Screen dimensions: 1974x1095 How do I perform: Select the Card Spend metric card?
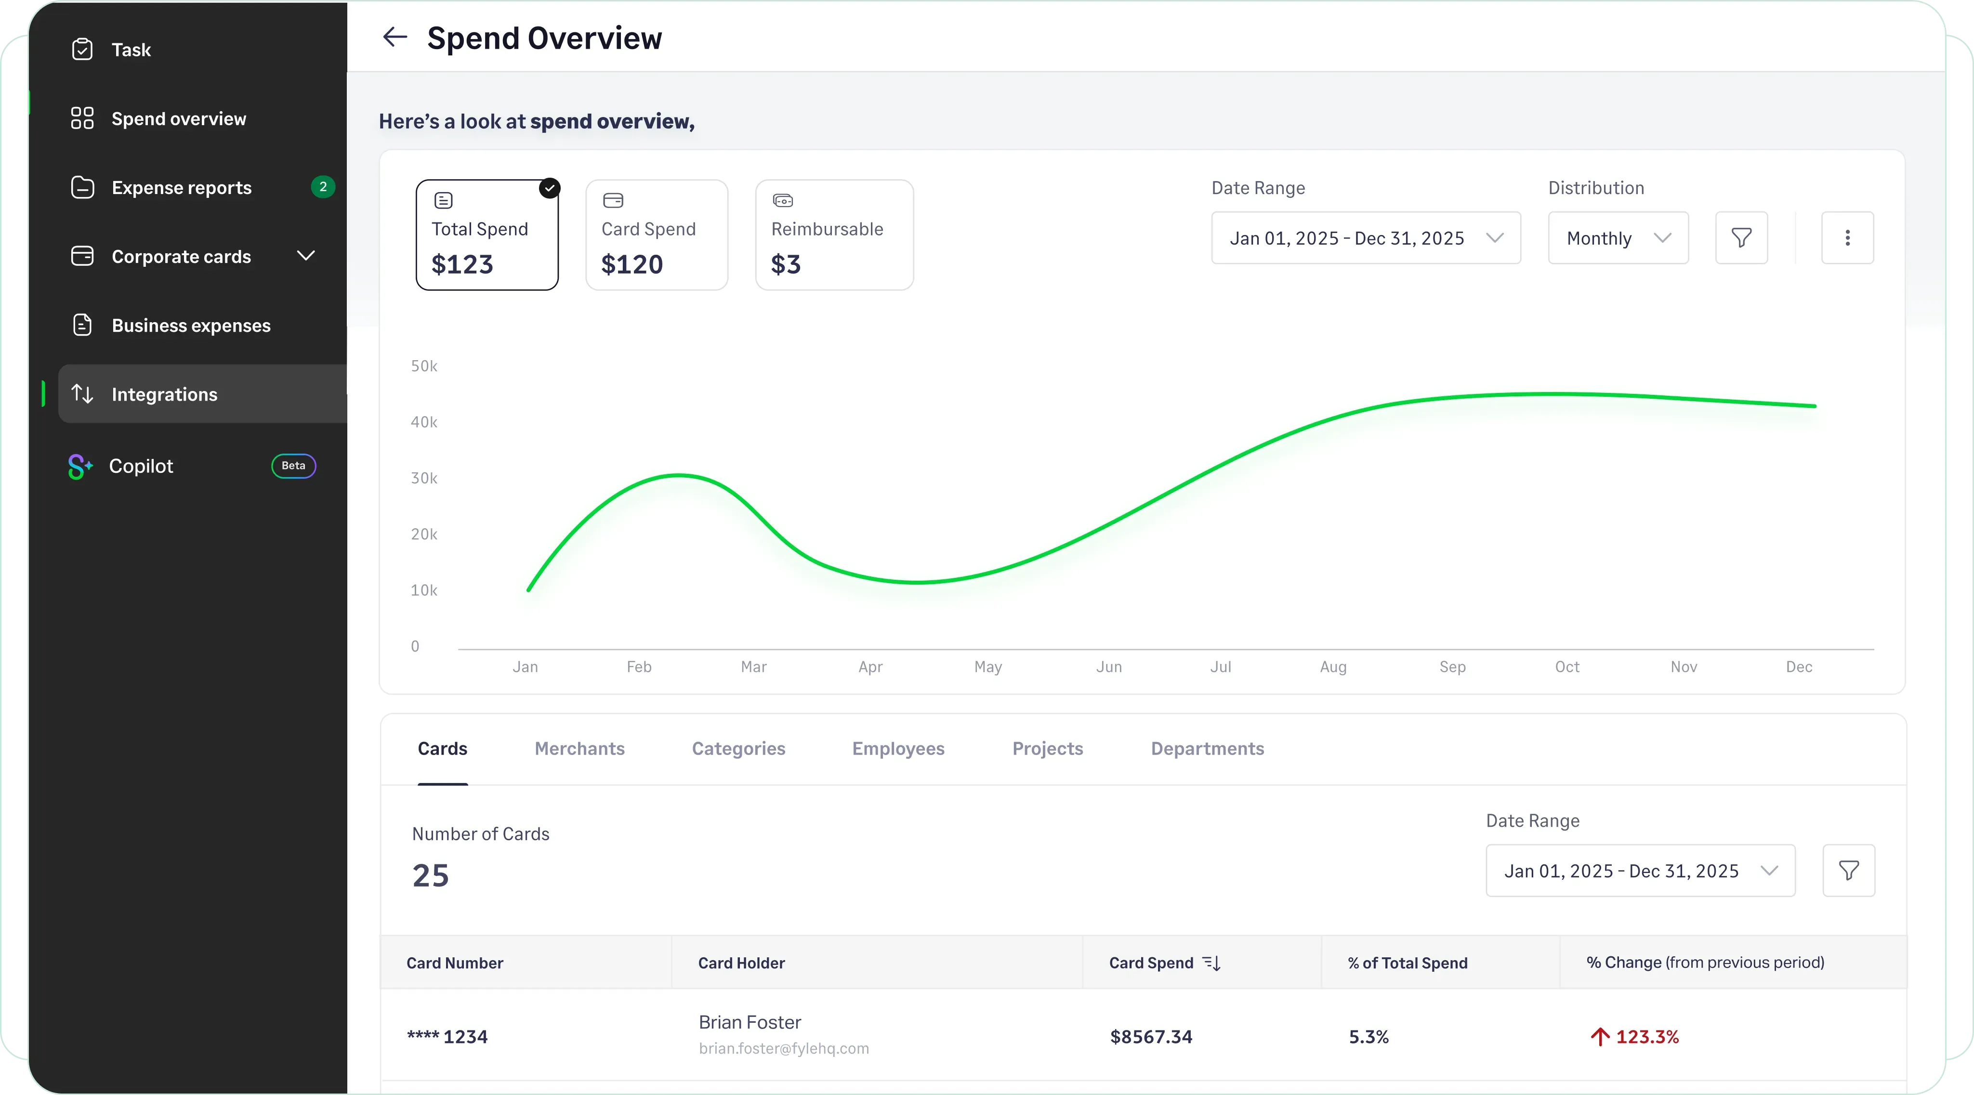click(x=656, y=235)
